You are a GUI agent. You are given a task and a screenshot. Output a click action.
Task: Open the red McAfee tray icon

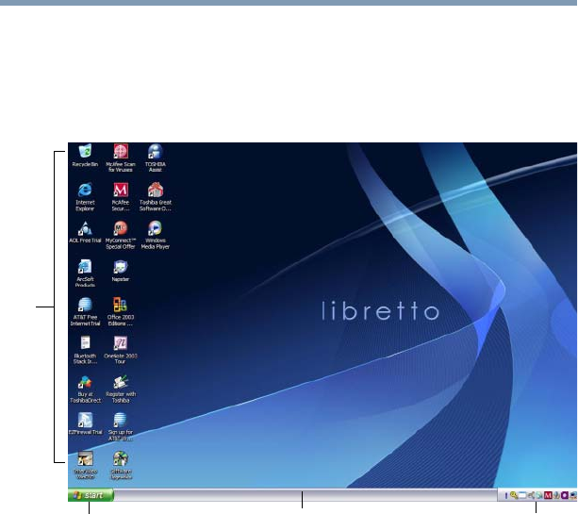click(548, 495)
